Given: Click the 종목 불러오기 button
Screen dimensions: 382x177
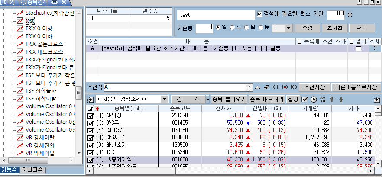Looking at the screenshot, I should [229, 99].
